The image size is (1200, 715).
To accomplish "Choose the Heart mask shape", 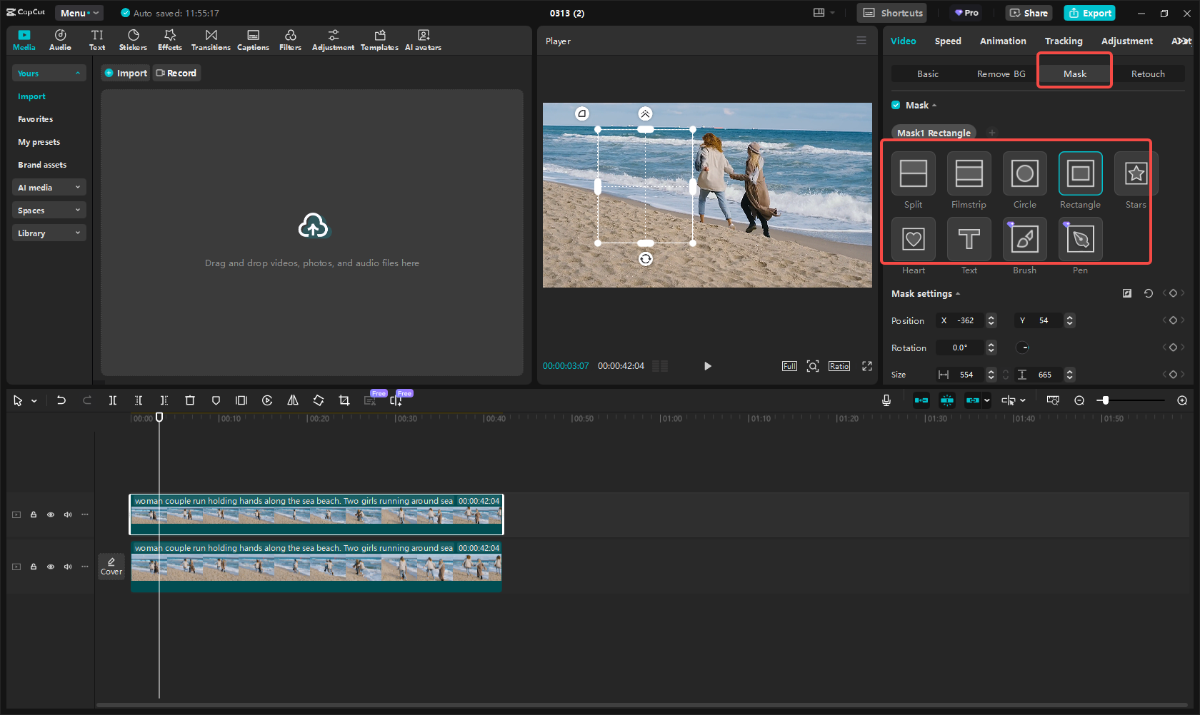I will point(913,239).
